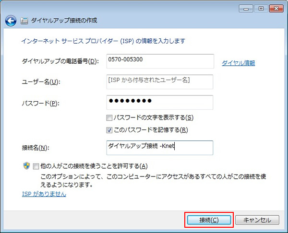Viewport: 288px width, 233px height.
Task: Click the 接続名(N) label
Action: 36,148
